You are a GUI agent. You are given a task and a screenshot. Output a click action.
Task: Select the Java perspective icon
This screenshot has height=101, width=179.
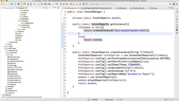point(174,4)
